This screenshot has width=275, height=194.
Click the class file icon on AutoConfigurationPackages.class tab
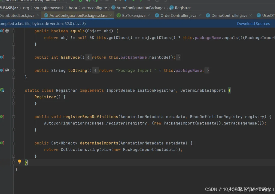[46, 16]
